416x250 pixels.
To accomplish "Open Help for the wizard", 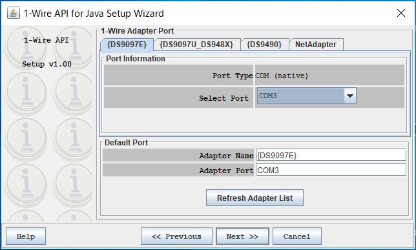I will [x=26, y=236].
